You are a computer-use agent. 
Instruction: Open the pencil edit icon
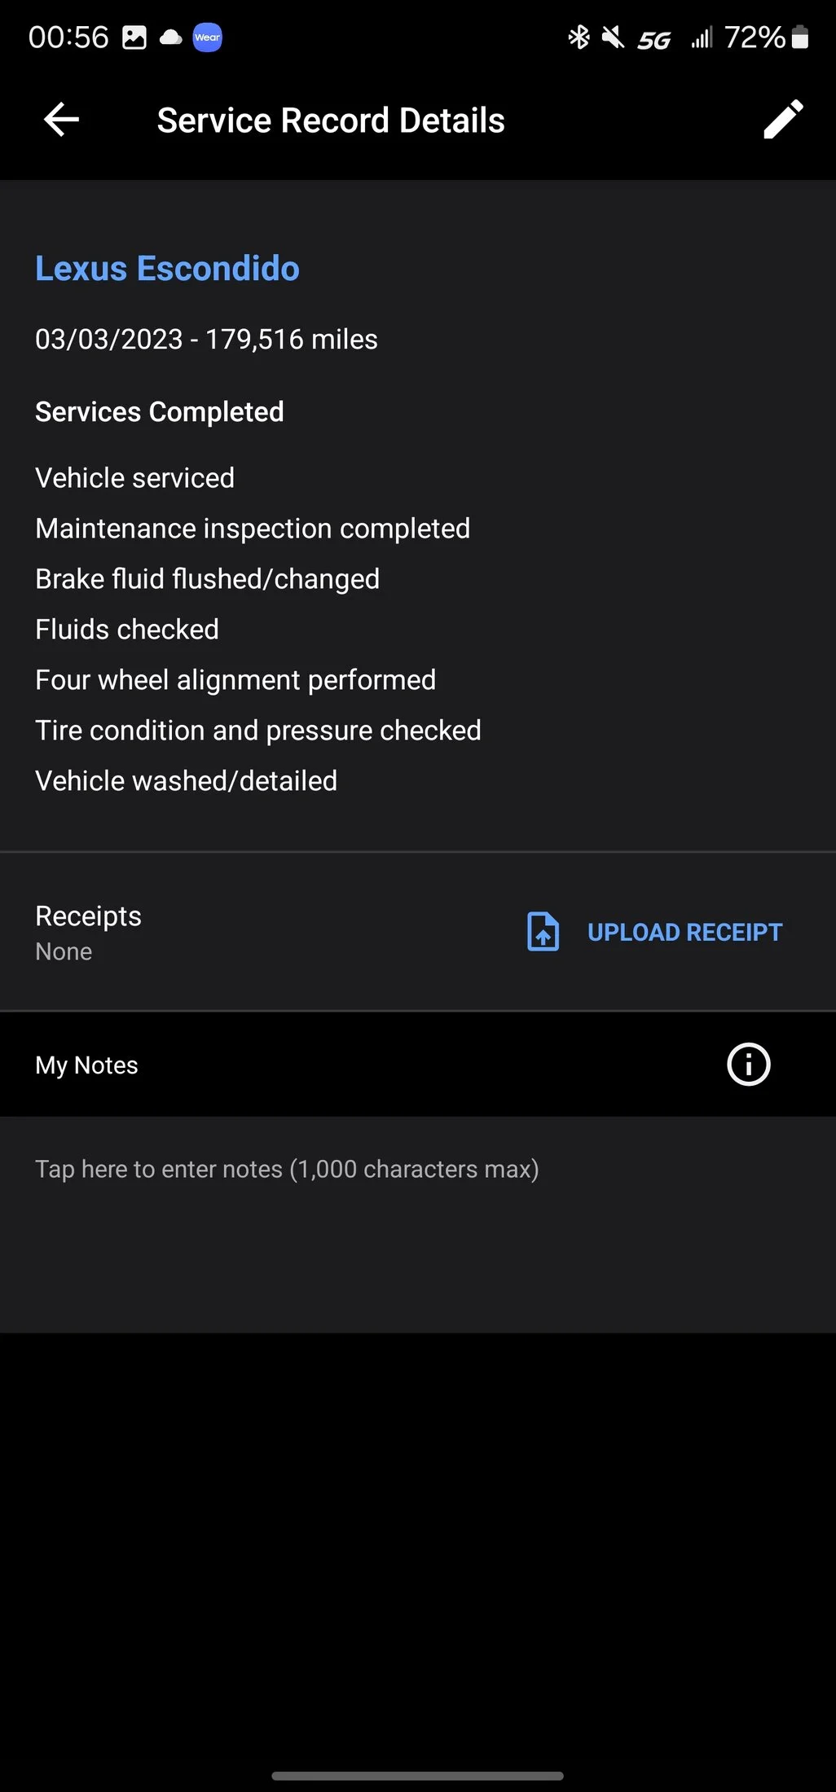click(783, 120)
